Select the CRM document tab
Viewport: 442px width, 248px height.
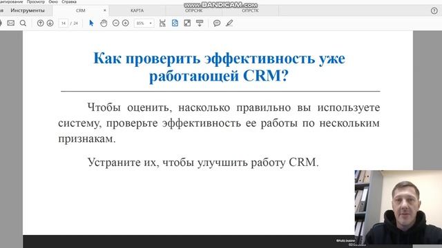[x=81, y=10]
